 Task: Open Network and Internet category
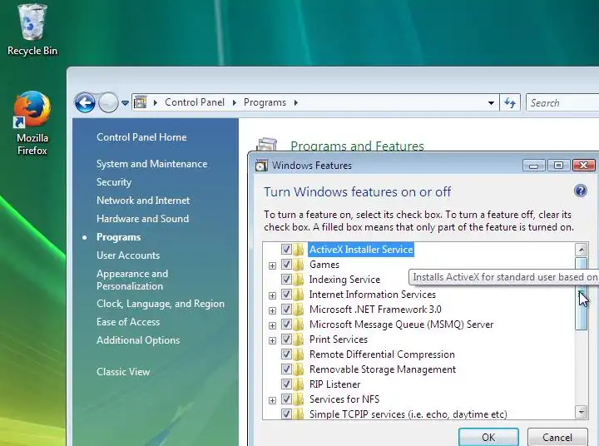143,201
